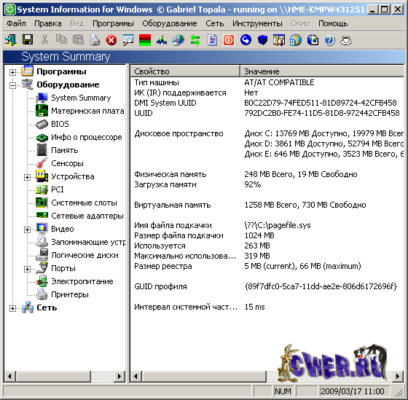This screenshot has height=400, width=408.
Task: Click the red-green bars monitor icon
Action: (145, 40)
